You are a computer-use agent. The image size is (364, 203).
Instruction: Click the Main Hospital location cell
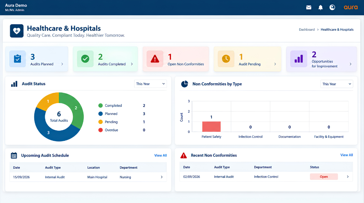pos(97,177)
